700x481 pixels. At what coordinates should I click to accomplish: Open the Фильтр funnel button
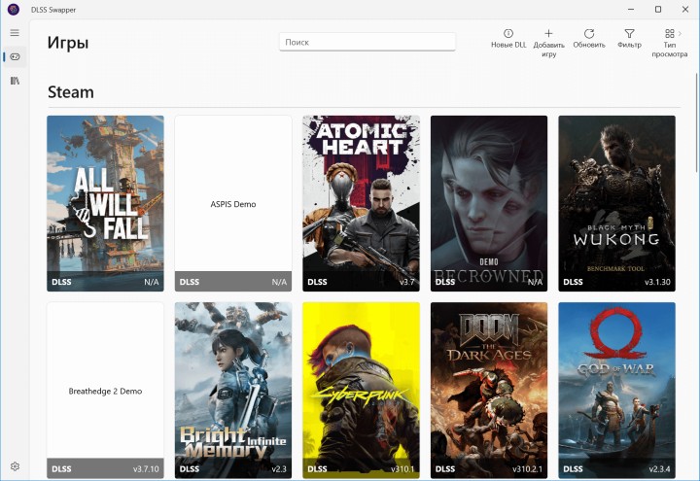(x=629, y=39)
